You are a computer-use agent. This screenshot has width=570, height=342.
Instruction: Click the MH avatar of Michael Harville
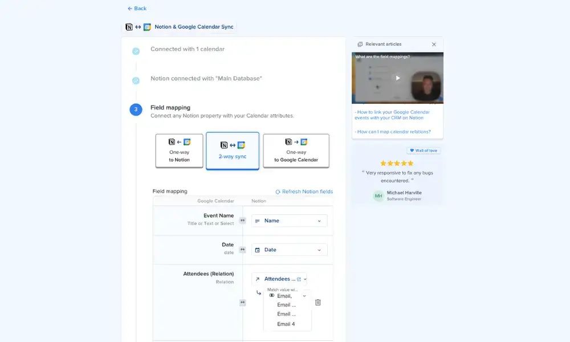point(378,196)
